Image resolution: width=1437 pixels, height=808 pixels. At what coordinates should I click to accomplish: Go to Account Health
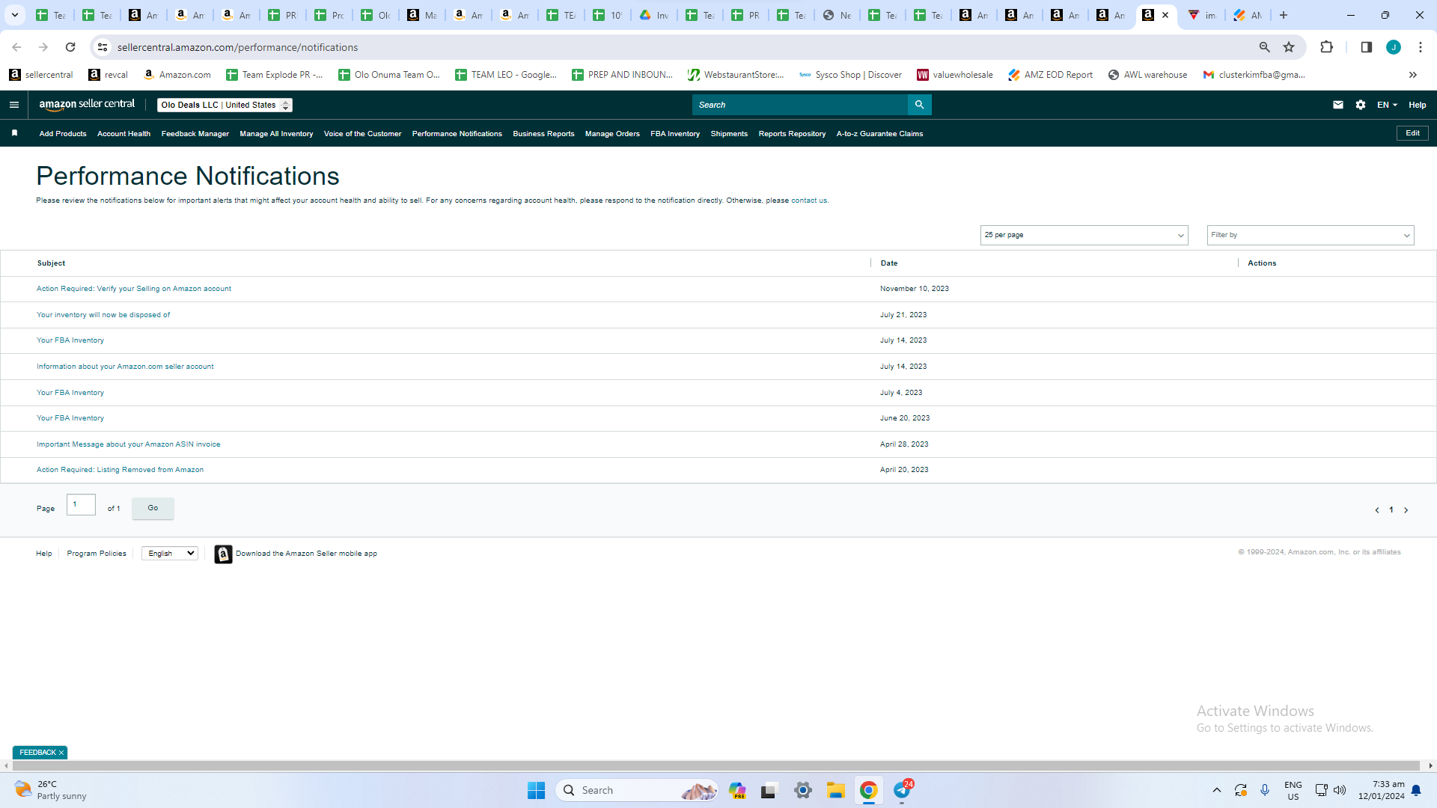(x=123, y=134)
